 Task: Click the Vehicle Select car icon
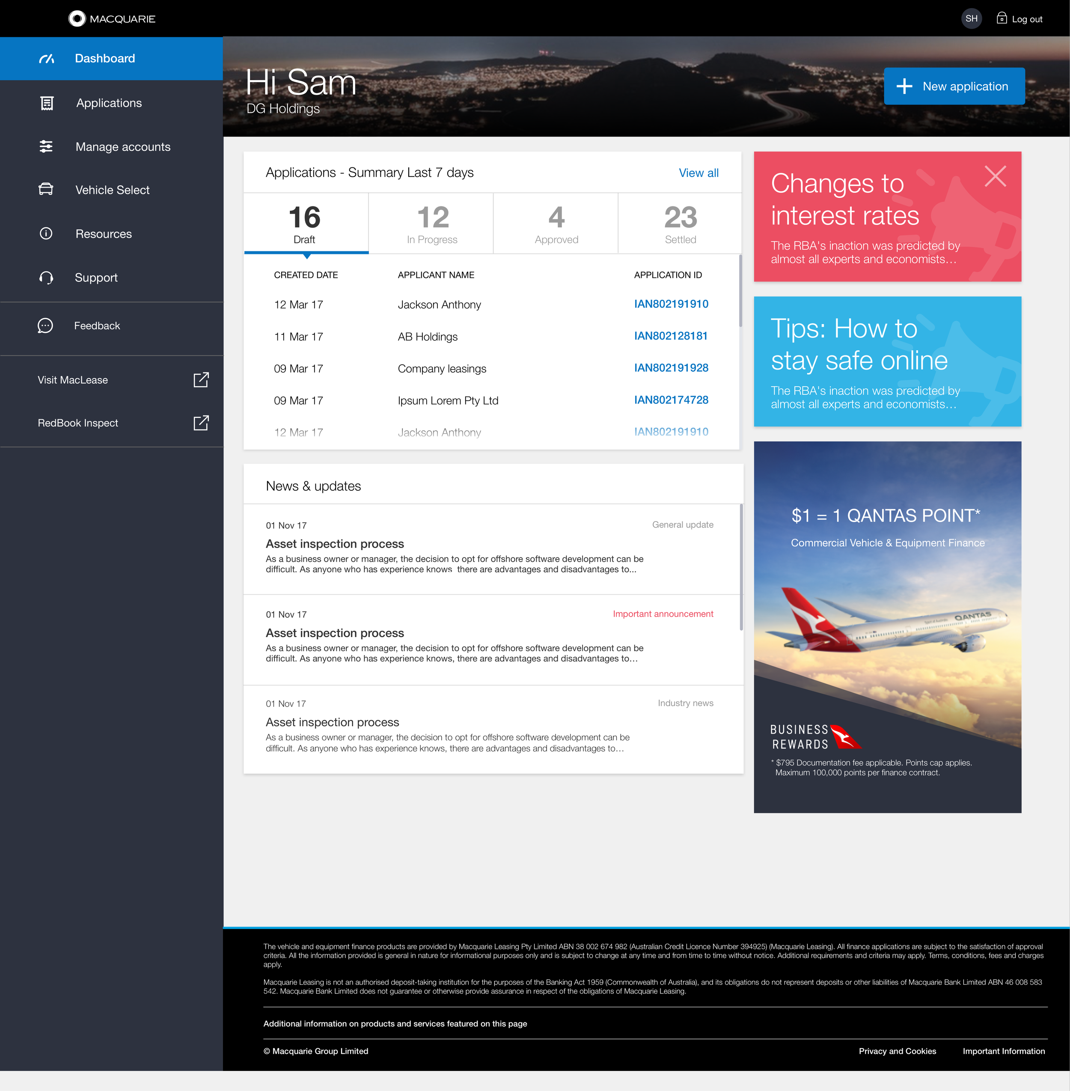(x=45, y=189)
